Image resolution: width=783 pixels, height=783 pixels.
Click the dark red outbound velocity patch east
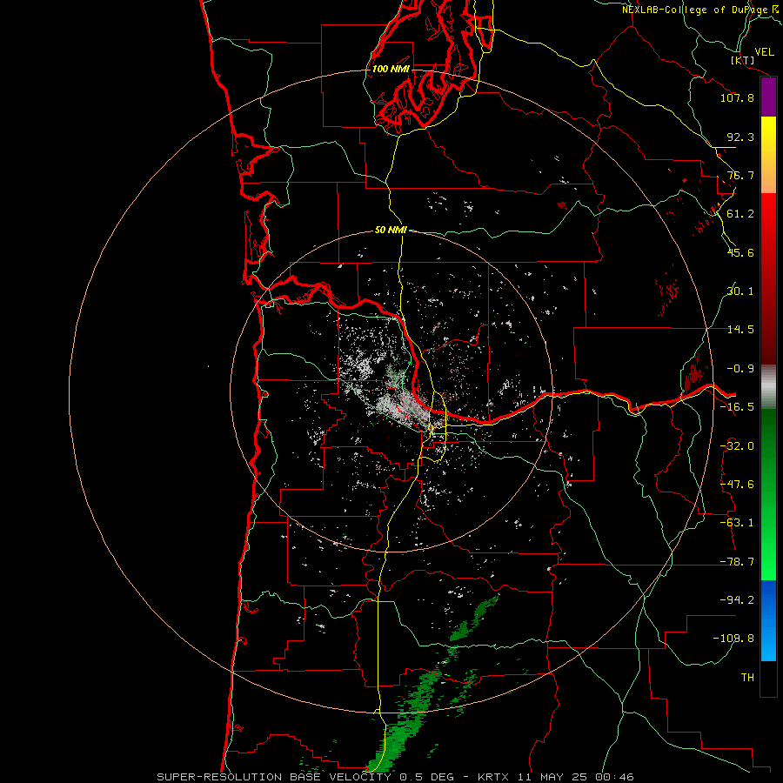[693, 374]
